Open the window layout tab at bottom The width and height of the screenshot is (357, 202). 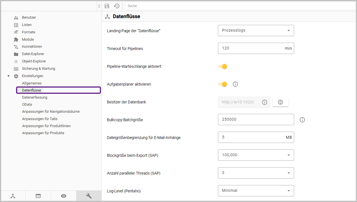(x=38, y=196)
